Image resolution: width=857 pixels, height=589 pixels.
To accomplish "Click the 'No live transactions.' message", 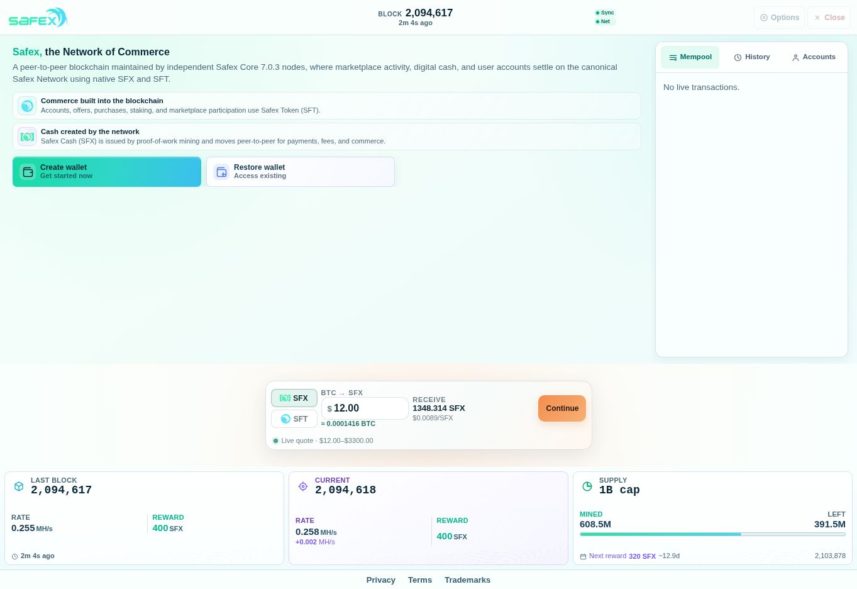I will (701, 87).
